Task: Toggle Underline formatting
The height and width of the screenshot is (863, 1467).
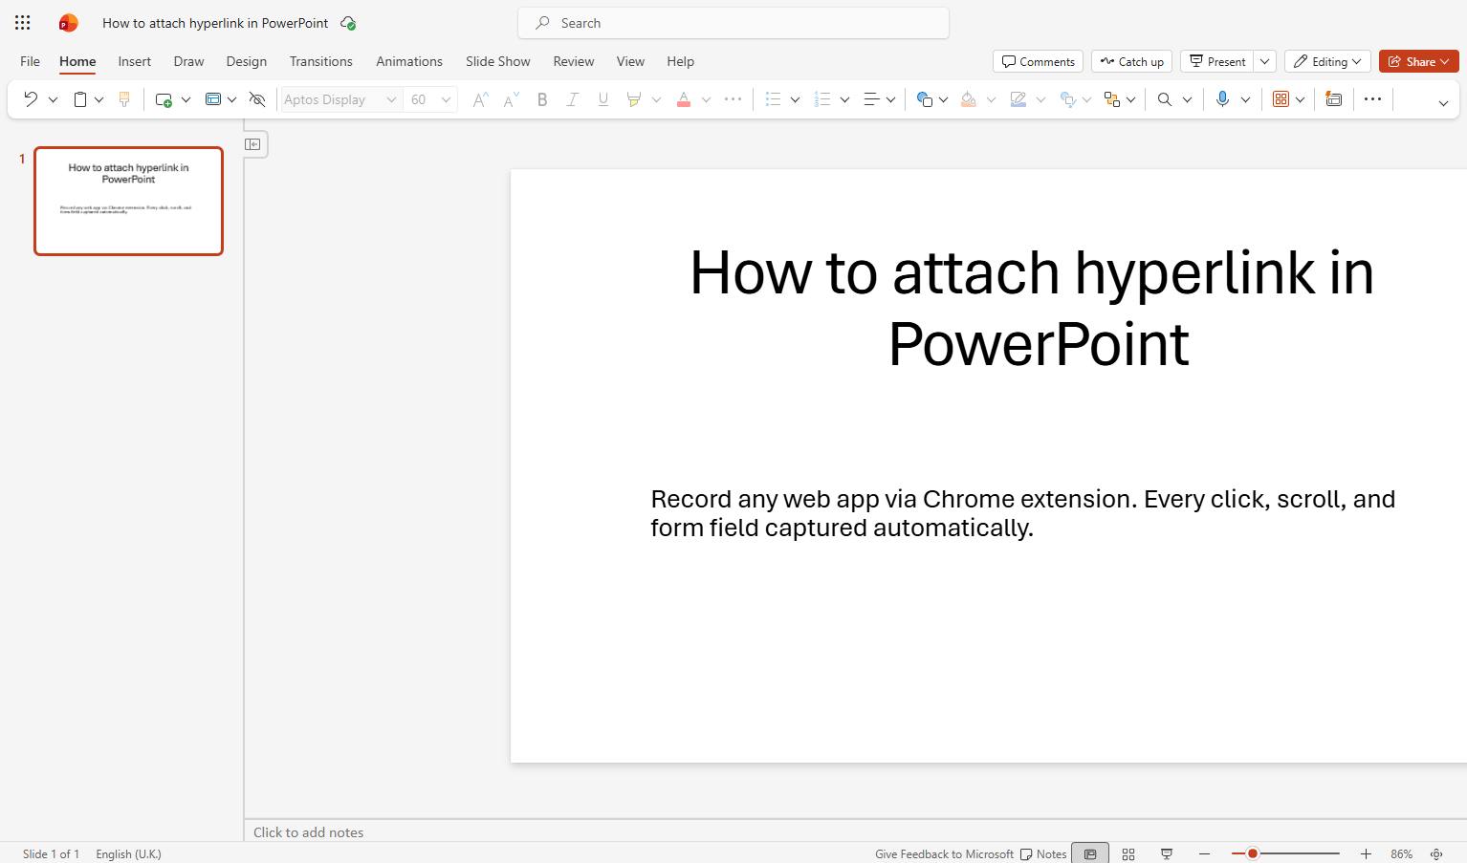Action: [x=603, y=99]
